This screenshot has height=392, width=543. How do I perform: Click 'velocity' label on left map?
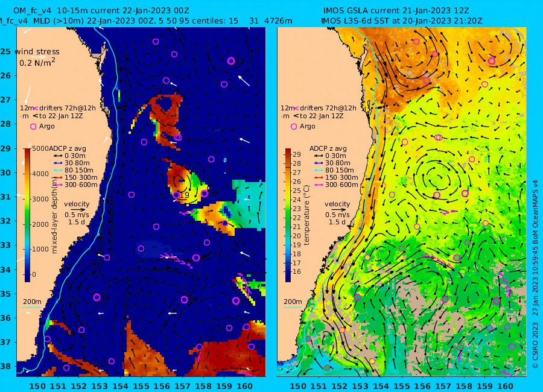[x=77, y=204]
